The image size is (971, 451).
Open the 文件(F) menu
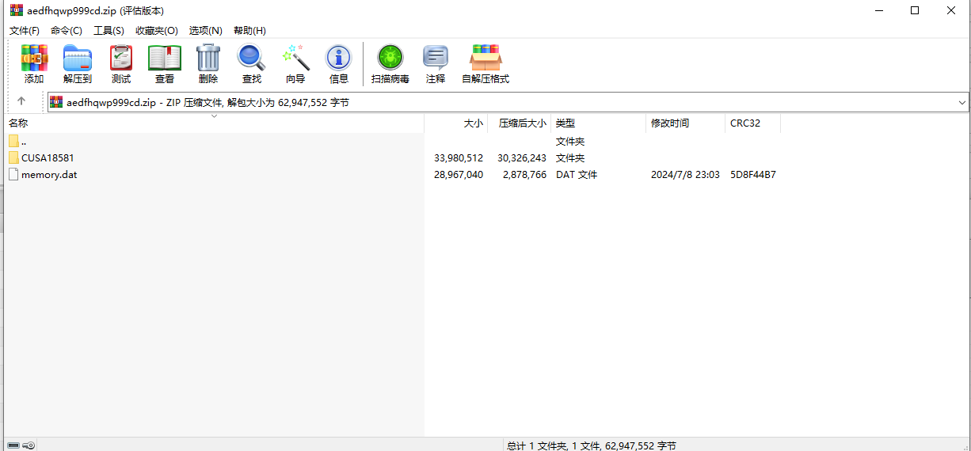point(25,30)
